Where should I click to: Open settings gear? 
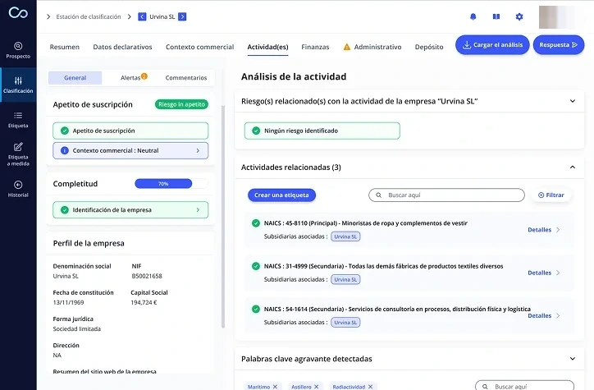519,16
